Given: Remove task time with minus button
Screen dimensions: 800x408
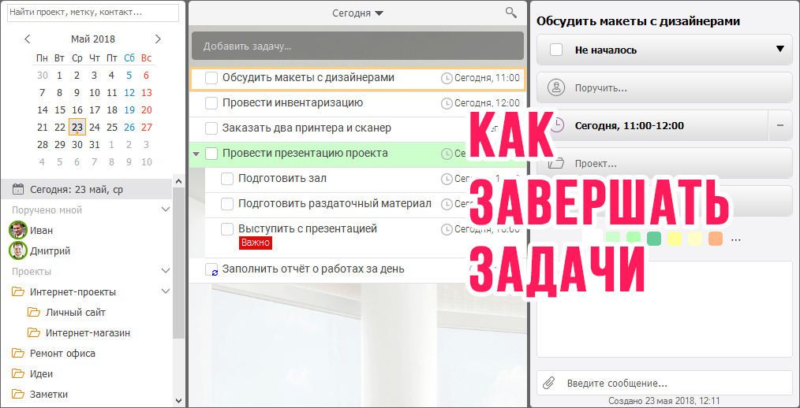Looking at the screenshot, I should (780, 125).
